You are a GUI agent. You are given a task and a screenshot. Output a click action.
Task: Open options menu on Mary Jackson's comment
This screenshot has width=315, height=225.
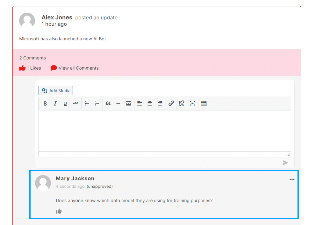point(292,179)
